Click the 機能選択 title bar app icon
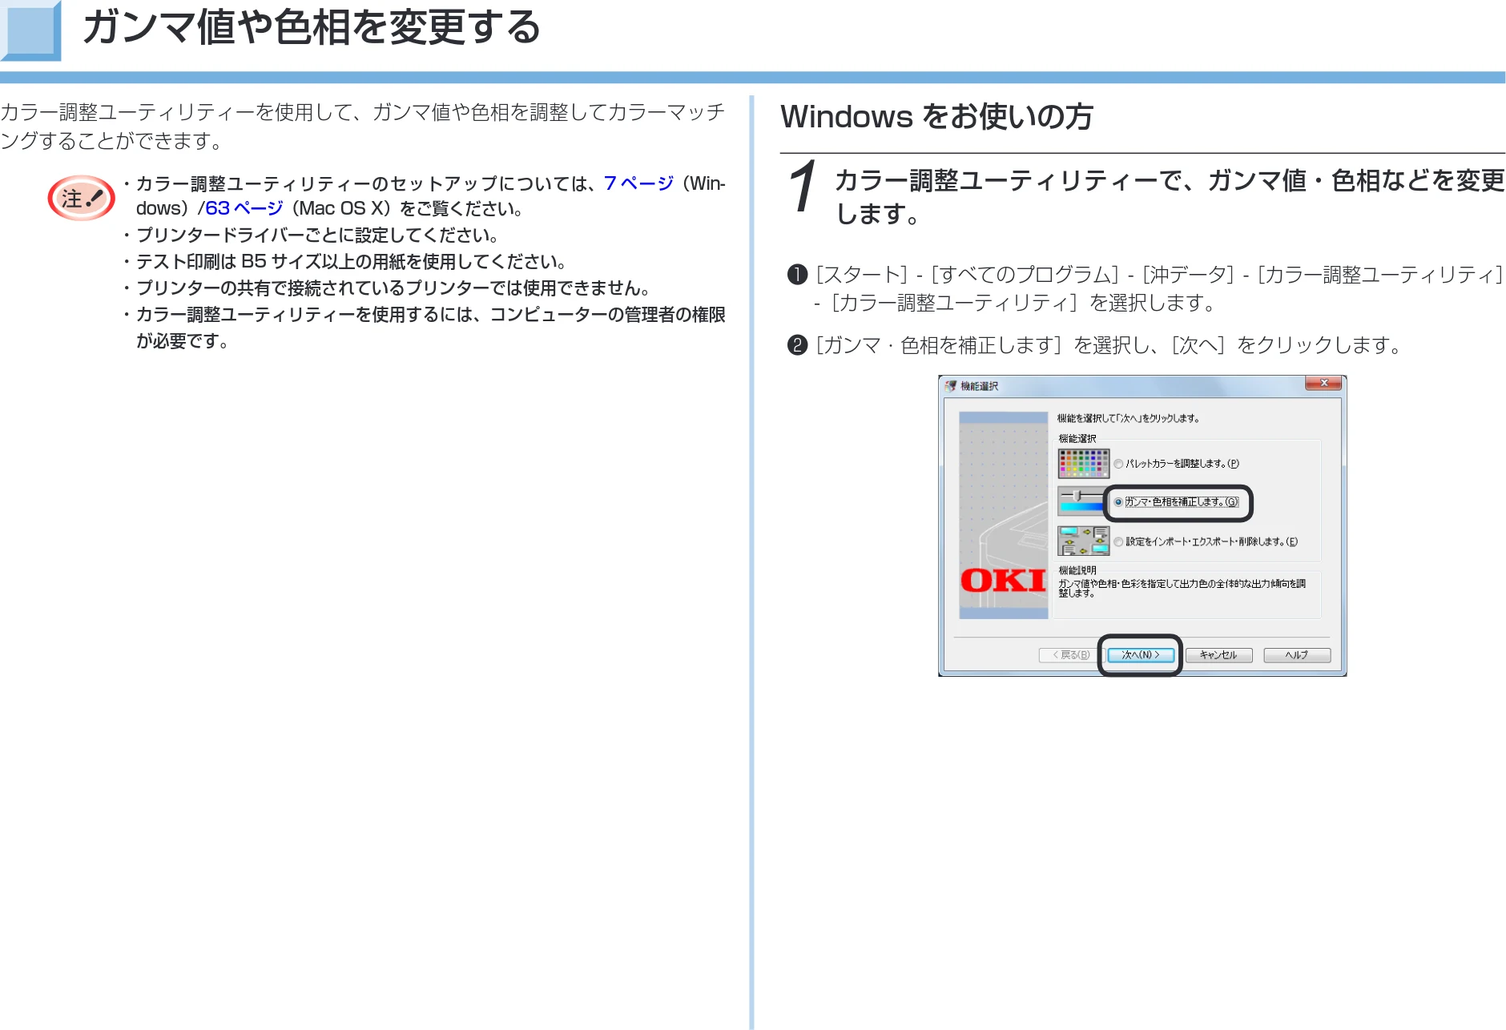The width and height of the screenshot is (1506, 1030). pos(951,386)
